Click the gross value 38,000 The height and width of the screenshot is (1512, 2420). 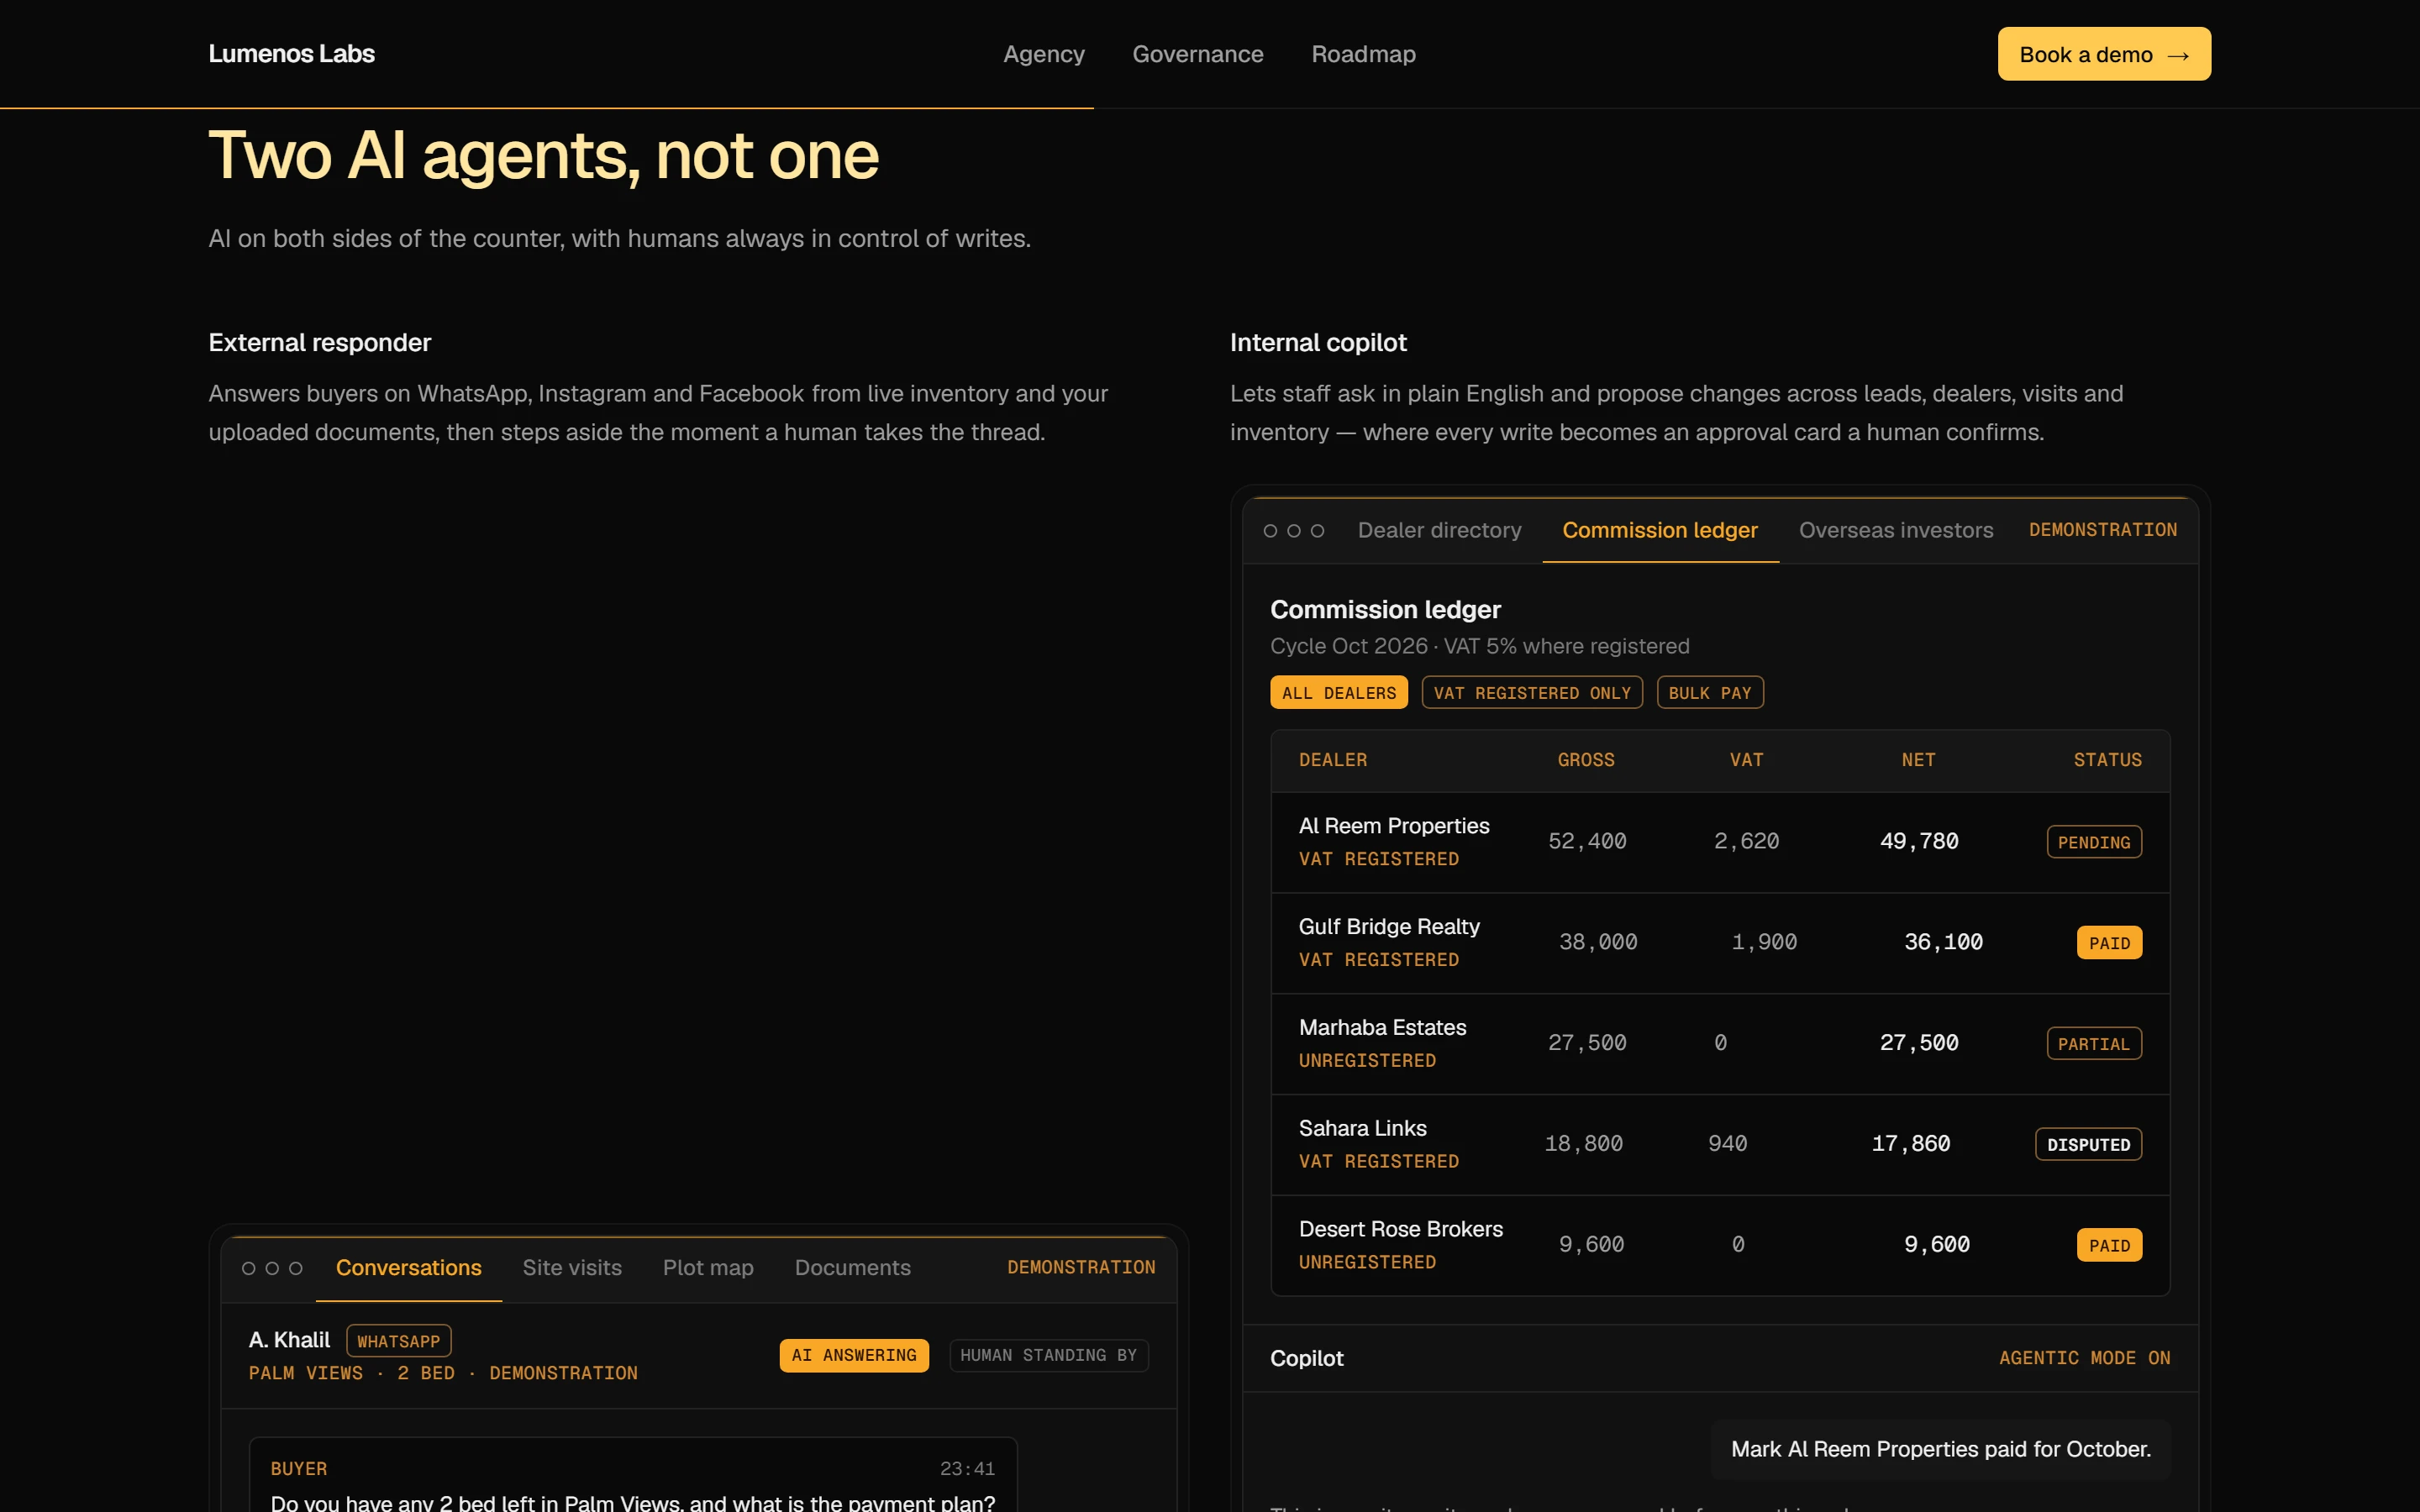tap(1597, 942)
